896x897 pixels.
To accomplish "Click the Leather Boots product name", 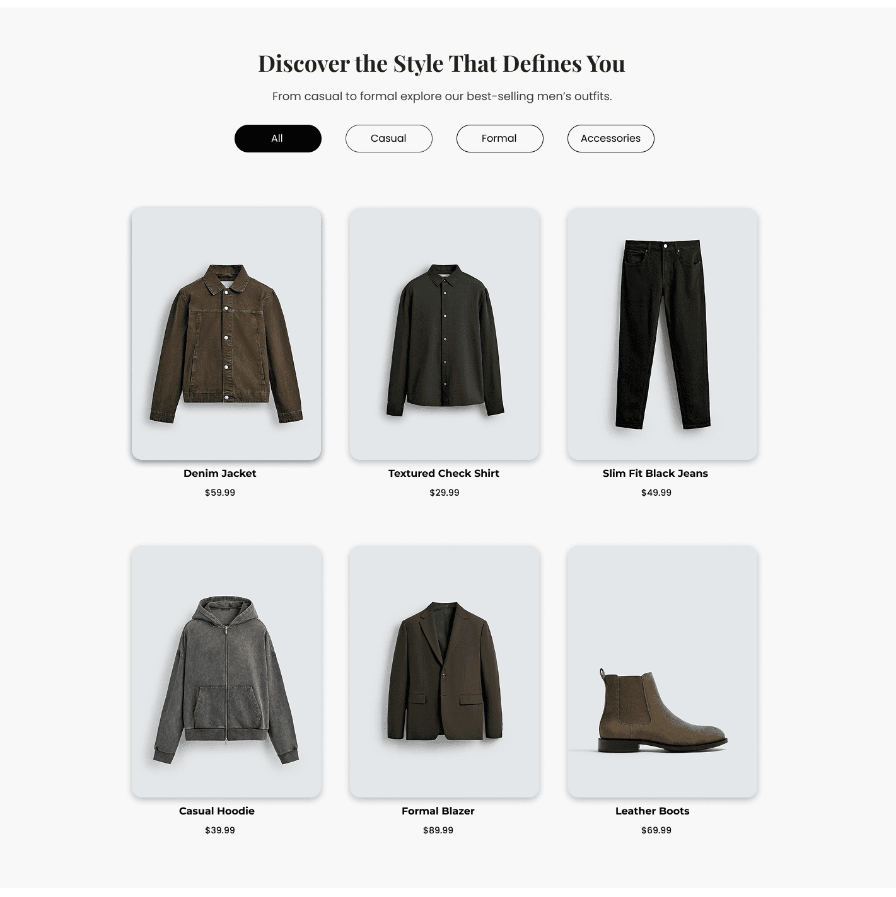I will [653, 811].
